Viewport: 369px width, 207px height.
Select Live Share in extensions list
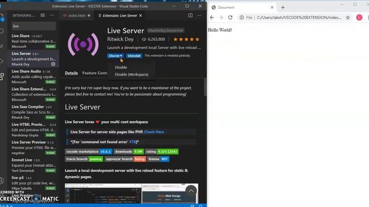pyautogui.click(x=33, y=41)
